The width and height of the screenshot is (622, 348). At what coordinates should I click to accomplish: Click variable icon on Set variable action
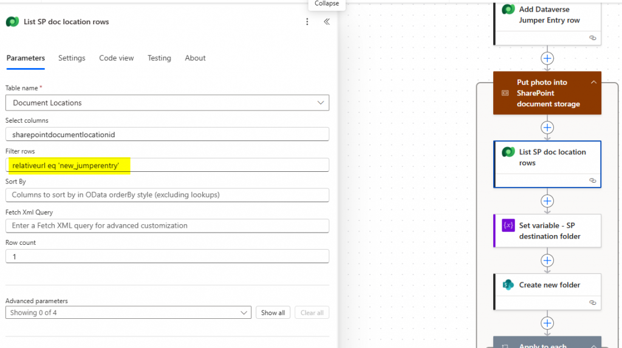(508, 225)
